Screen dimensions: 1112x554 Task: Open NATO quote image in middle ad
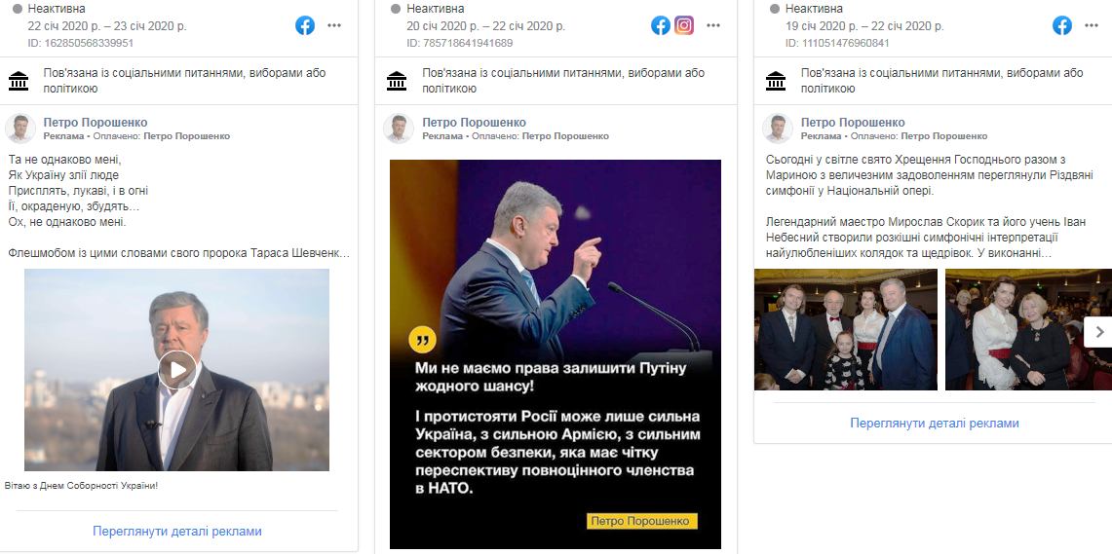[x=556, y=292]
